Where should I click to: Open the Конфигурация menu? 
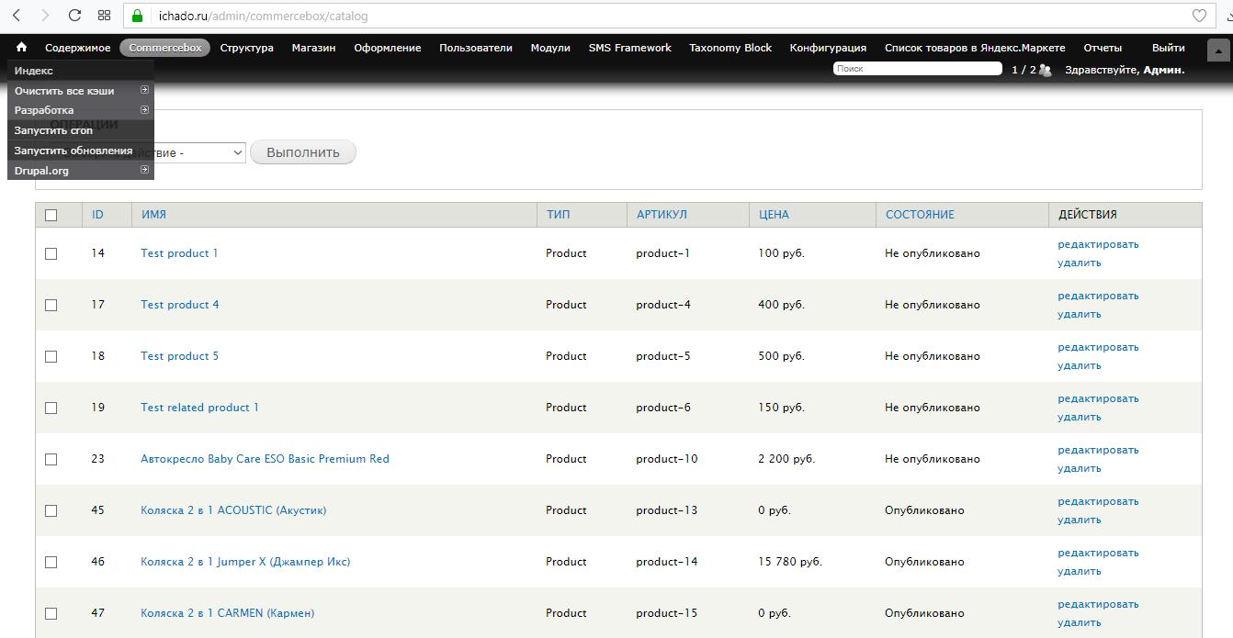click(829, 48)
